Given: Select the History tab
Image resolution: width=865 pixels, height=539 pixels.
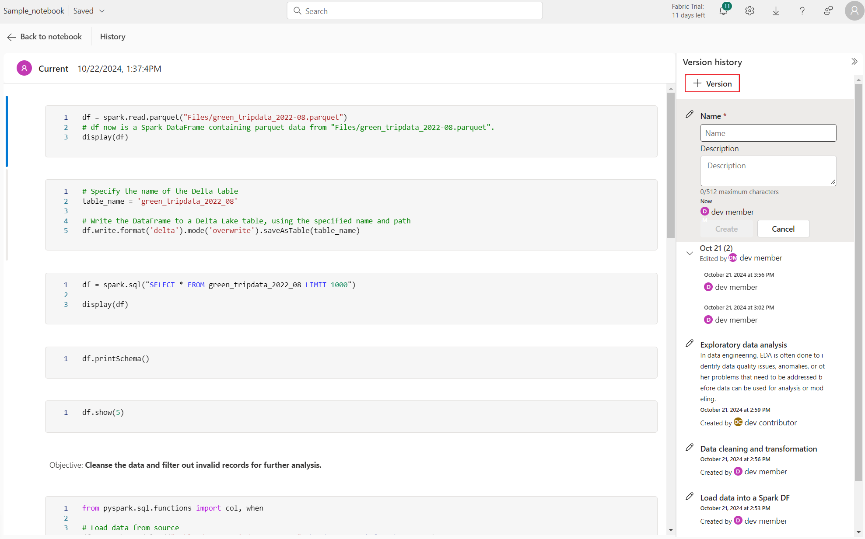Looking at the screenshot, I should click(x=112, y=36).
